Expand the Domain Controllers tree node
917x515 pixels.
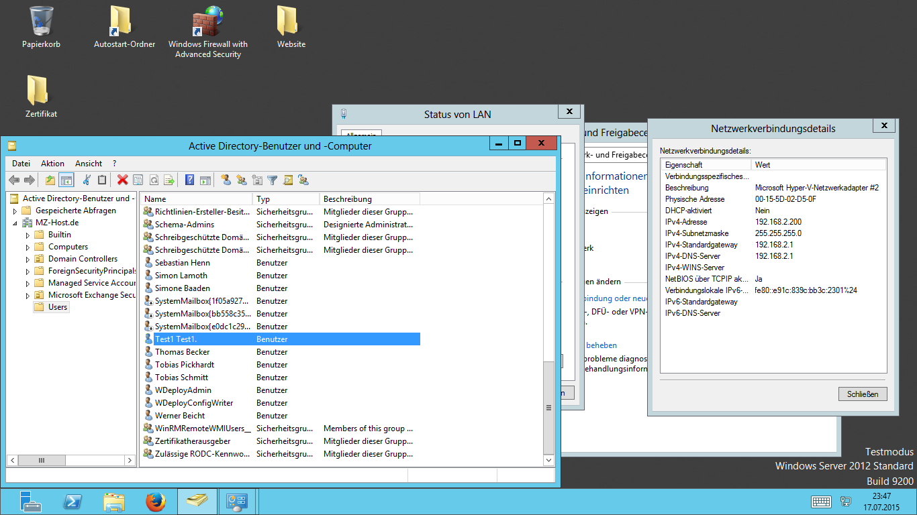pyautogui.click(x=28, y=260)
